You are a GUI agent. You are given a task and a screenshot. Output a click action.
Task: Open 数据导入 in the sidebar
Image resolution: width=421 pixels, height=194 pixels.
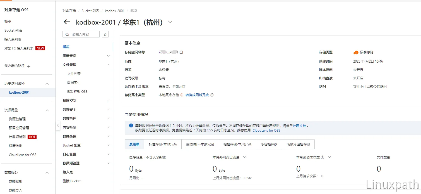pos(16,190)
